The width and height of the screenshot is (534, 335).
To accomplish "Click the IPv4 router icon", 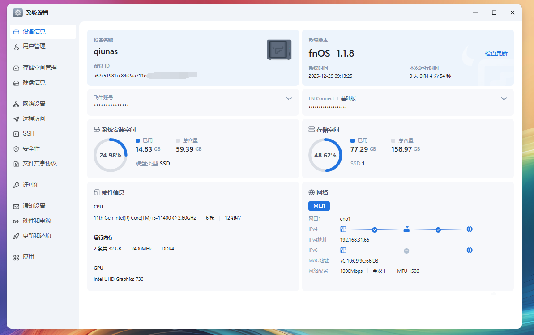I will point(406,229).
